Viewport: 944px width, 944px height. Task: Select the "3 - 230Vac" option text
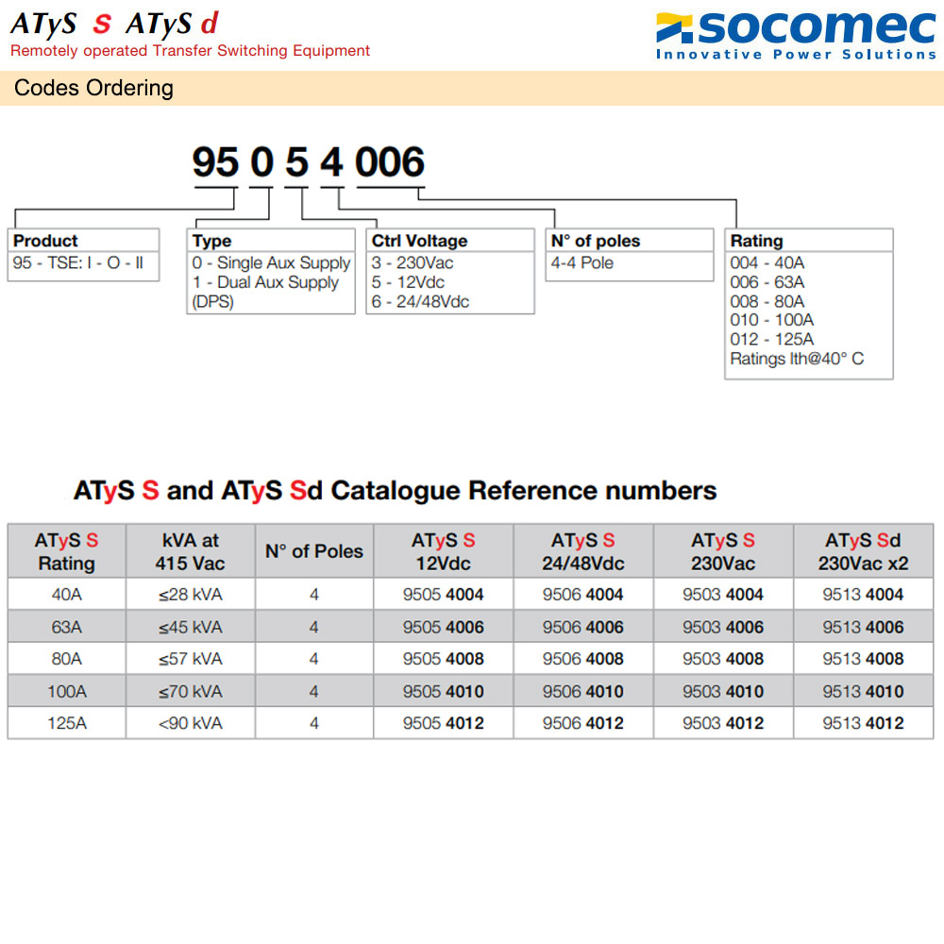point(413,263)
